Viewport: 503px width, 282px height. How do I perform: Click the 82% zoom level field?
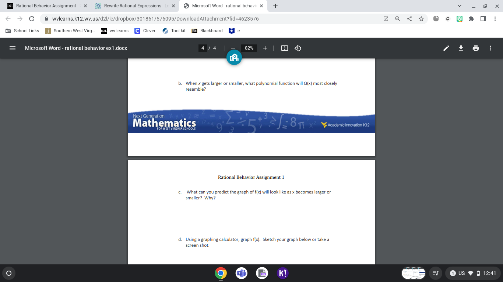tap(249, 48)
